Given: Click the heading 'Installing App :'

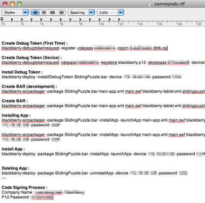Looking at the screenshot, I should [16, 116].
